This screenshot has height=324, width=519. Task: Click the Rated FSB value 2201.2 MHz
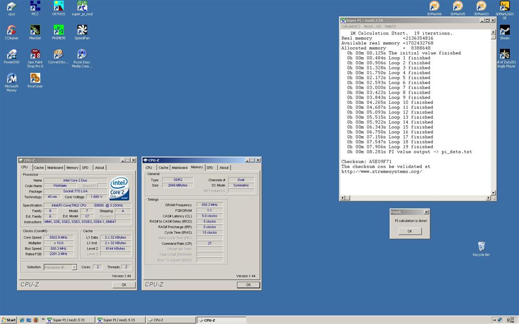point(58,254)
